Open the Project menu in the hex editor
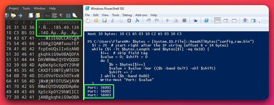274x105 pixels. coord(14,8)
